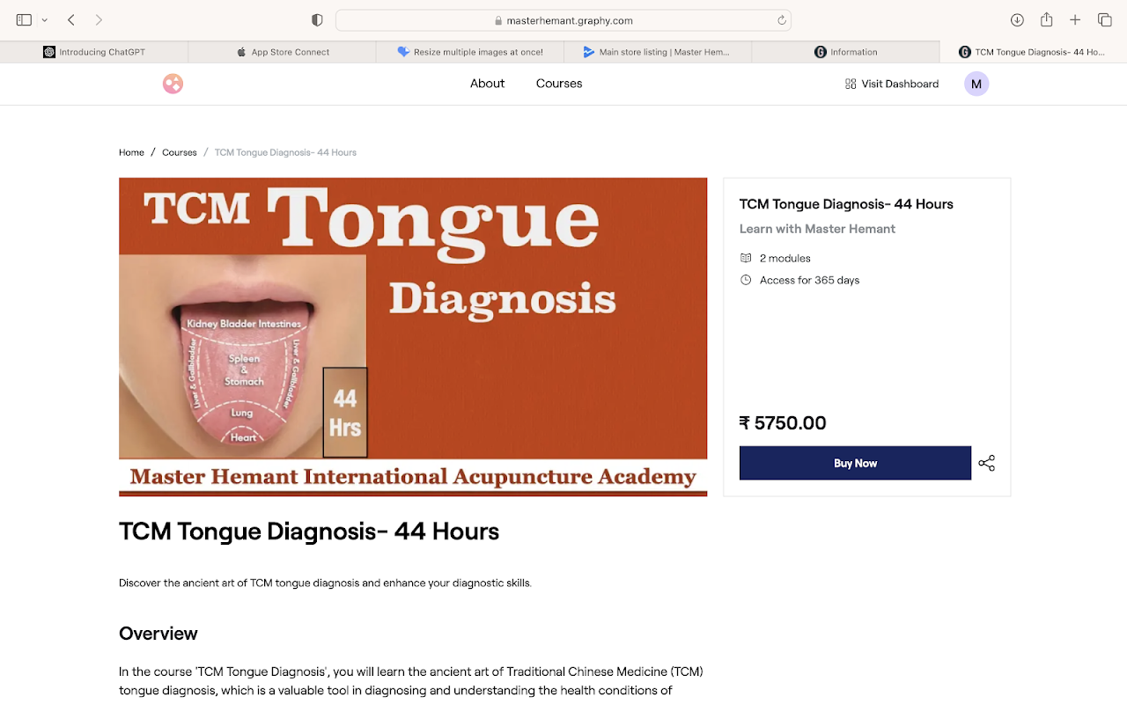Click the 2 modules book icon
1127x704 pixels.
(746, 258)
